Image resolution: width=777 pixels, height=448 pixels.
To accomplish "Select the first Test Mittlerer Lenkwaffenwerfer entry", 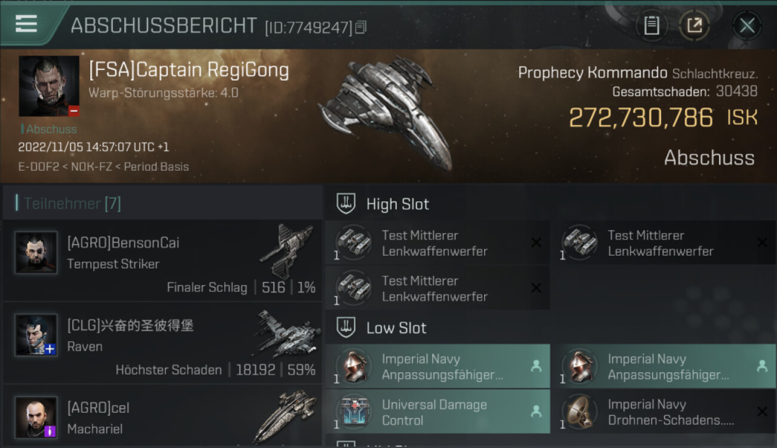I will pos(438,243).
